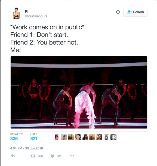Expand the stage performance image
This screenshot has width=157, height=166.
click(x=79, y=92)
